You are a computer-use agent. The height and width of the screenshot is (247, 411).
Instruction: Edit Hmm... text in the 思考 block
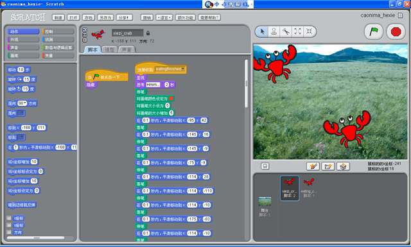[x=153, y=85]
